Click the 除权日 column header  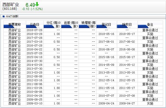click(127, 24)
